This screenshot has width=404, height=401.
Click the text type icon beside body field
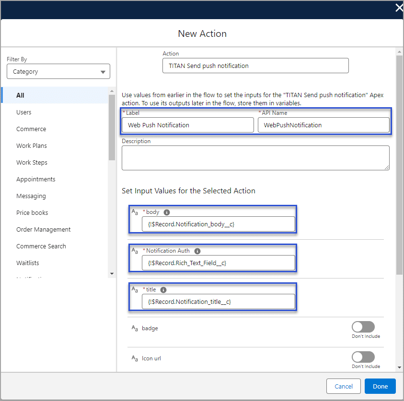pos(135,212)
